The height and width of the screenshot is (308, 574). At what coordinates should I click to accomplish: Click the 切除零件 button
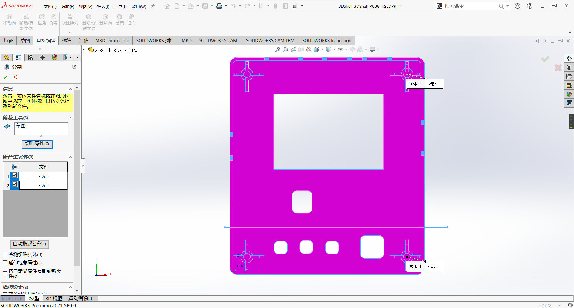[37, 144]
